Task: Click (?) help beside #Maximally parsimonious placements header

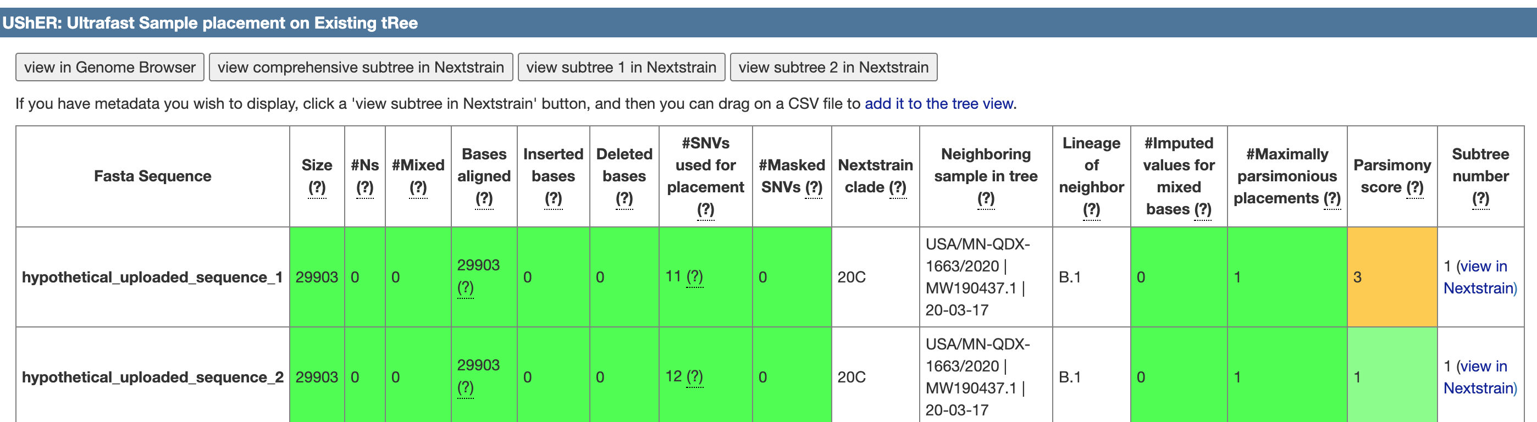Action: coord(1332,198)
